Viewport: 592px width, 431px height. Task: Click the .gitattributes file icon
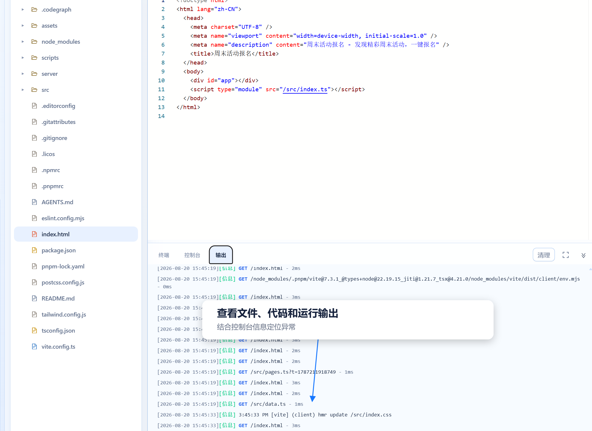[34, 122]
